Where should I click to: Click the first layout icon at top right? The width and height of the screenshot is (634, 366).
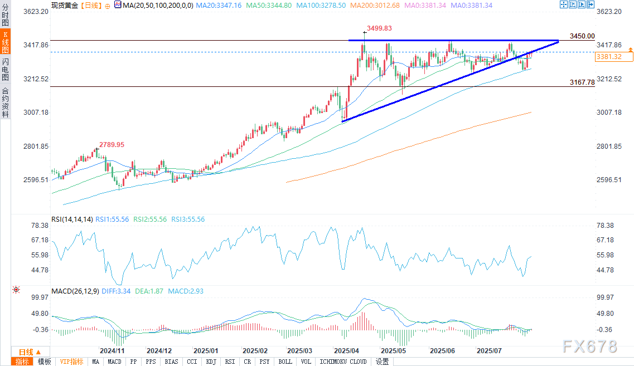click(564, 6)
